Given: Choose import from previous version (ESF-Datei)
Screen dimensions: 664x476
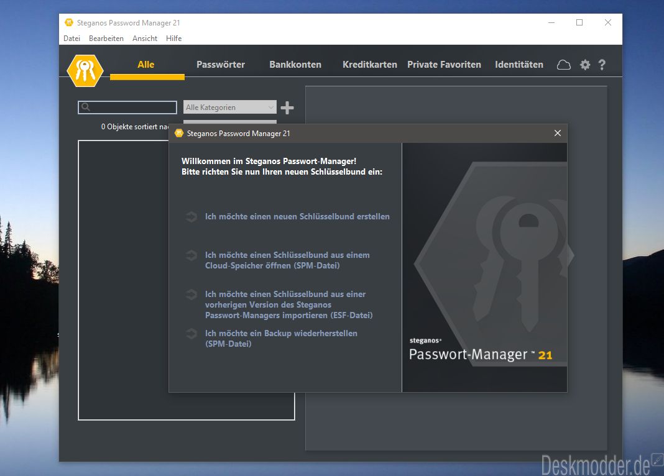Looking at the screenshot, I should 289,304.
